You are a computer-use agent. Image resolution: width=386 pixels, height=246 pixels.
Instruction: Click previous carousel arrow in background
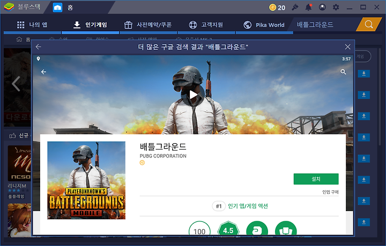[16, 84]
